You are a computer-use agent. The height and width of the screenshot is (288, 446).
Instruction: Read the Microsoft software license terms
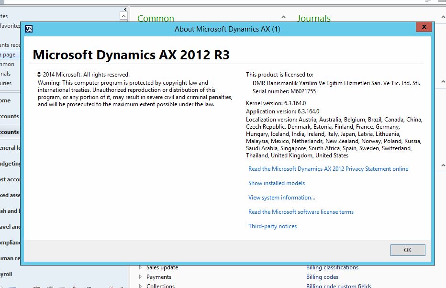point(301,212)
